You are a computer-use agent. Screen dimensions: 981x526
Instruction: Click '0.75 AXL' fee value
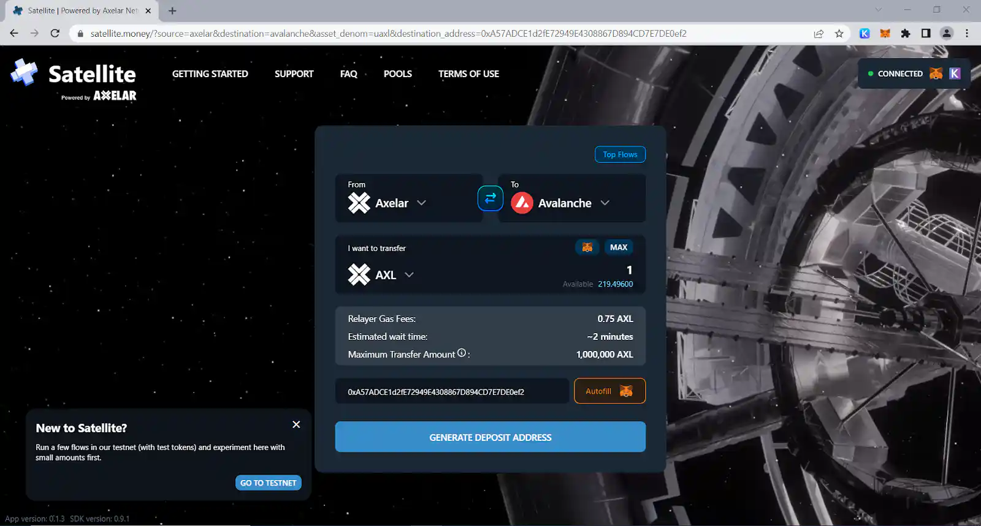tap(616, 318)
